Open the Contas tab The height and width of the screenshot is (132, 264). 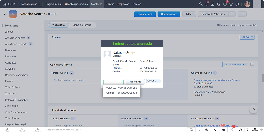[110, 4]
